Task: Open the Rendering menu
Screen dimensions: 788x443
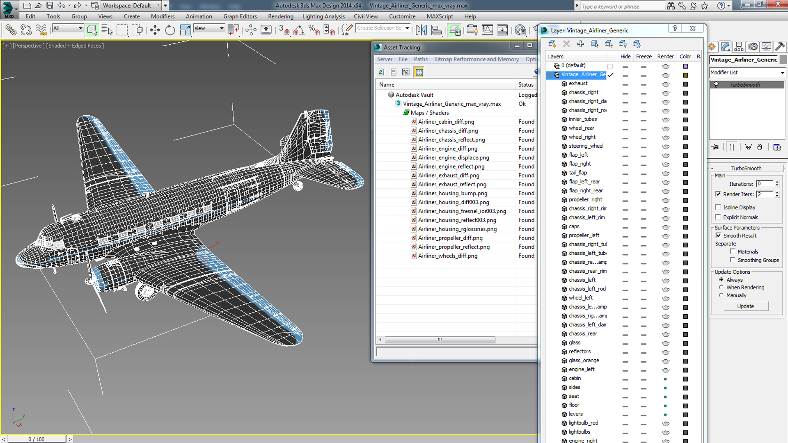Action: tap(281, 16)
